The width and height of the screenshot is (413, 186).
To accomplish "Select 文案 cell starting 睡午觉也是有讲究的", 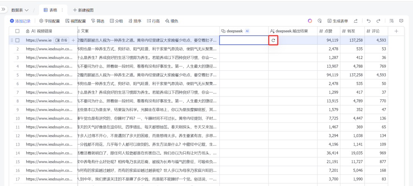I will [x=148, y=118].
